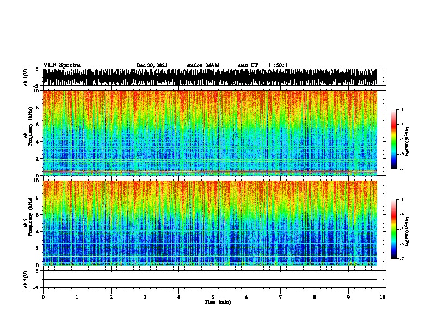Click the '6' frequency tick of ch.1 spectrogram
The image size is (431, 333).
39,125
